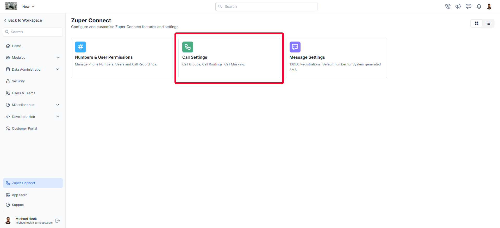
Task: Click 'Call Groups, Call Routings, Call Masking.' text
Action: (214, 64)
